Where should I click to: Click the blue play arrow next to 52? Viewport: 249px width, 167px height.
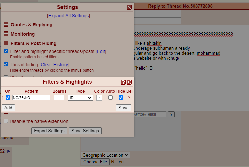point(9,151)
